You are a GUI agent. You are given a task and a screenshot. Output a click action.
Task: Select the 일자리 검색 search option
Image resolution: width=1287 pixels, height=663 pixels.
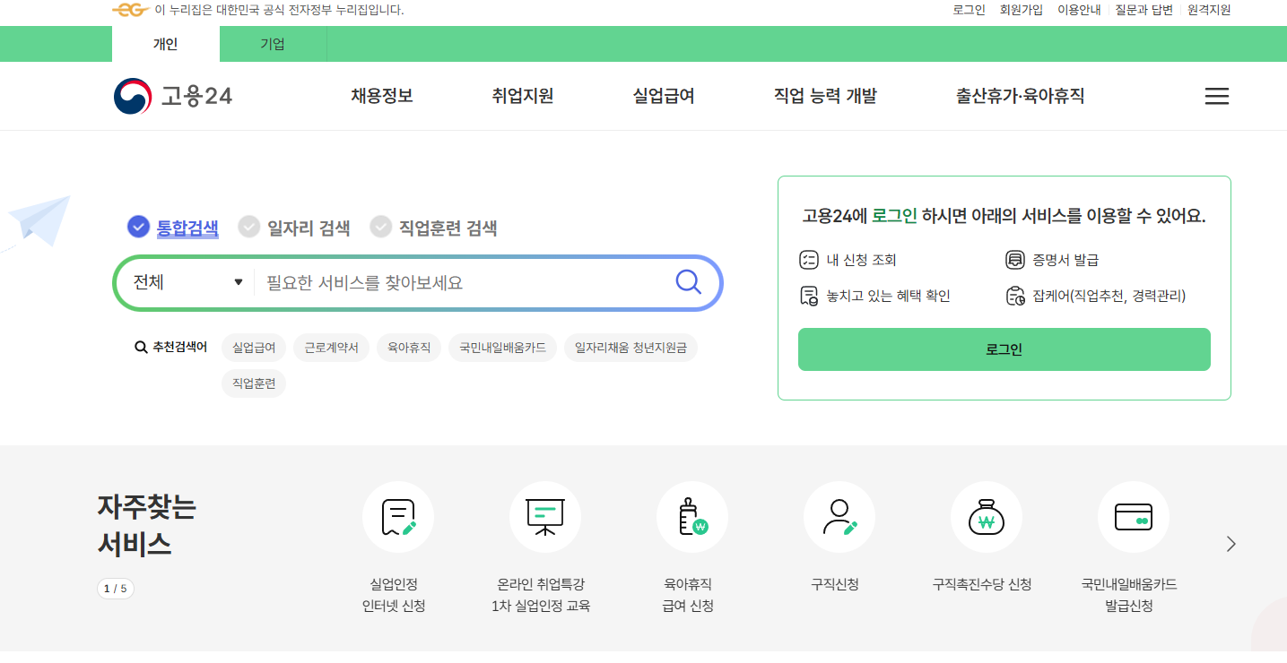click(x=294, y=228)
